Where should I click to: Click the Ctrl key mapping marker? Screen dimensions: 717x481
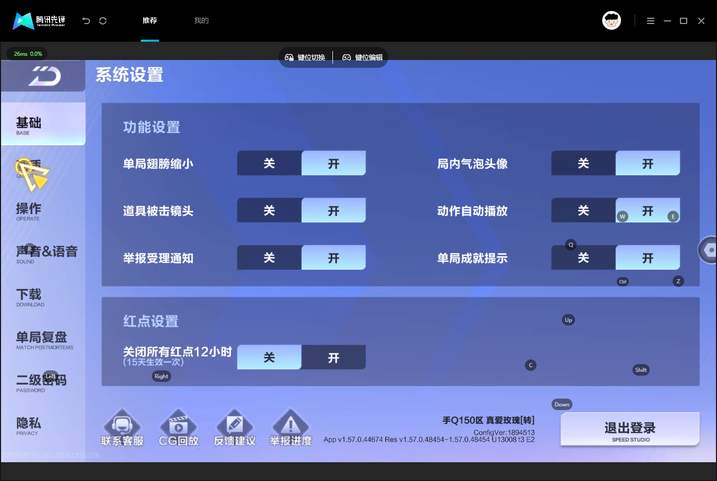click(623, 282)
